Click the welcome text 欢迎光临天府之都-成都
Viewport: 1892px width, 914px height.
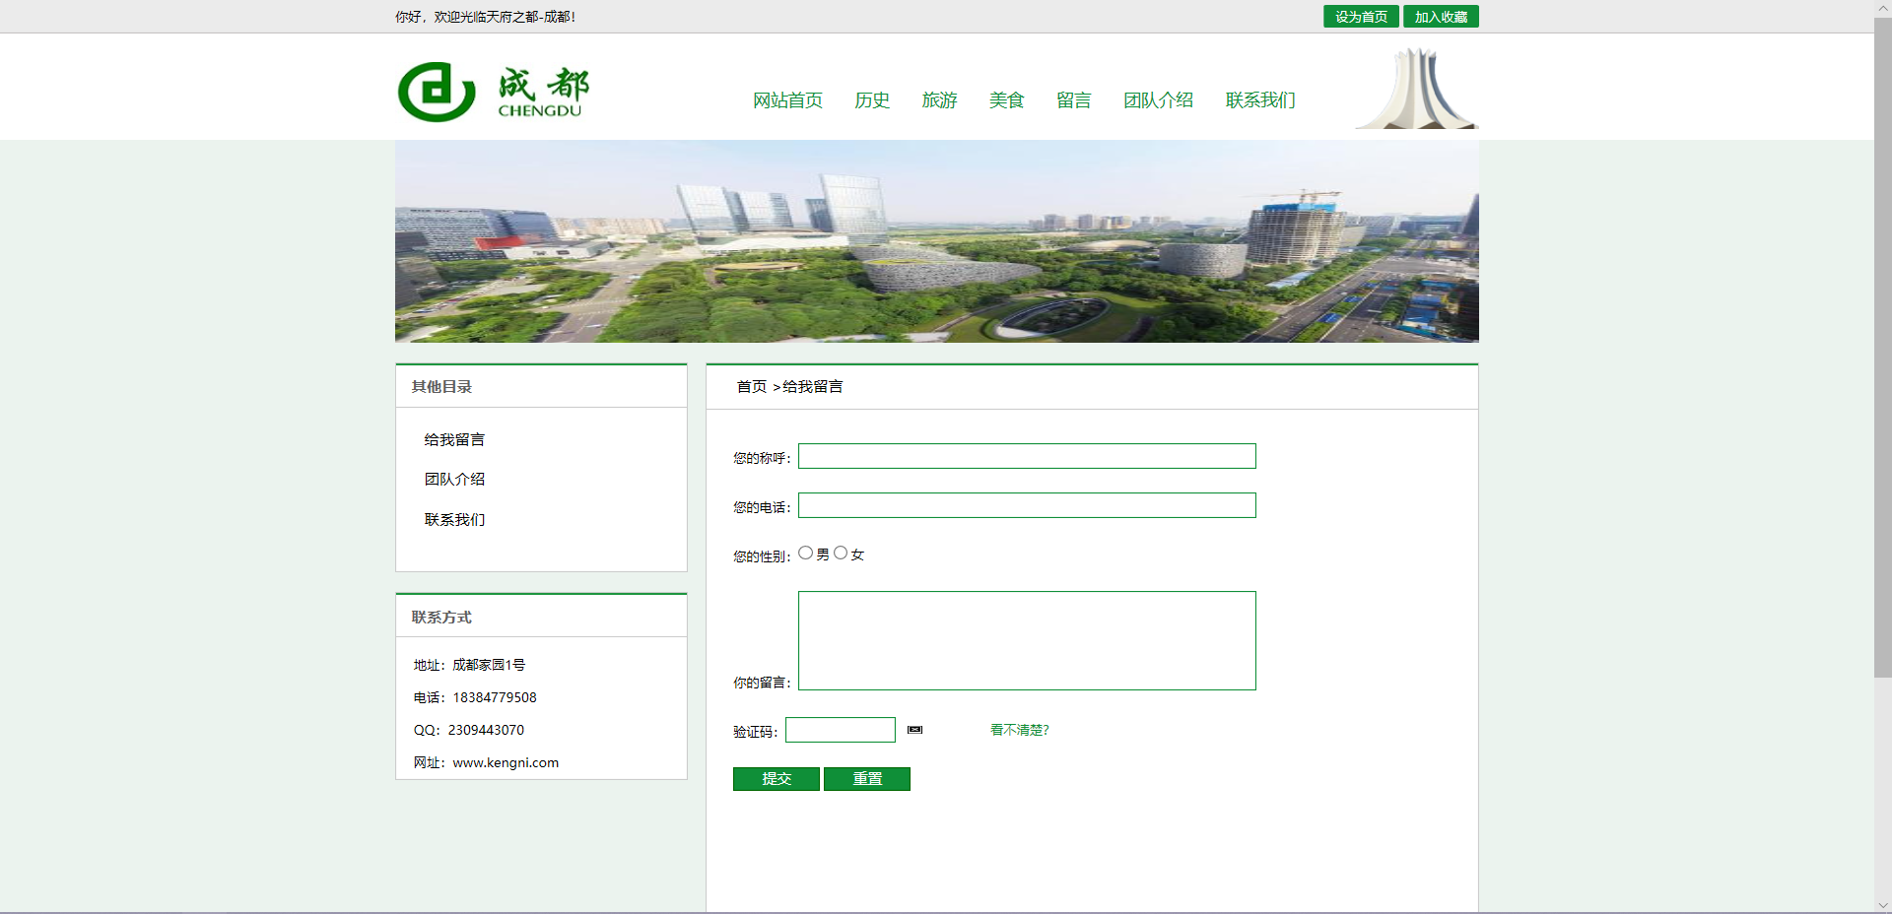tap(503, 17)
